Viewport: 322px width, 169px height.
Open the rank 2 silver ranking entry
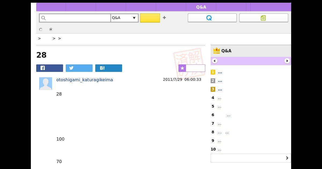tap(220, 81)
